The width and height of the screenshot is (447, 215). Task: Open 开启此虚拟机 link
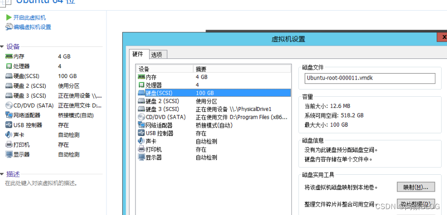[29, 18]
